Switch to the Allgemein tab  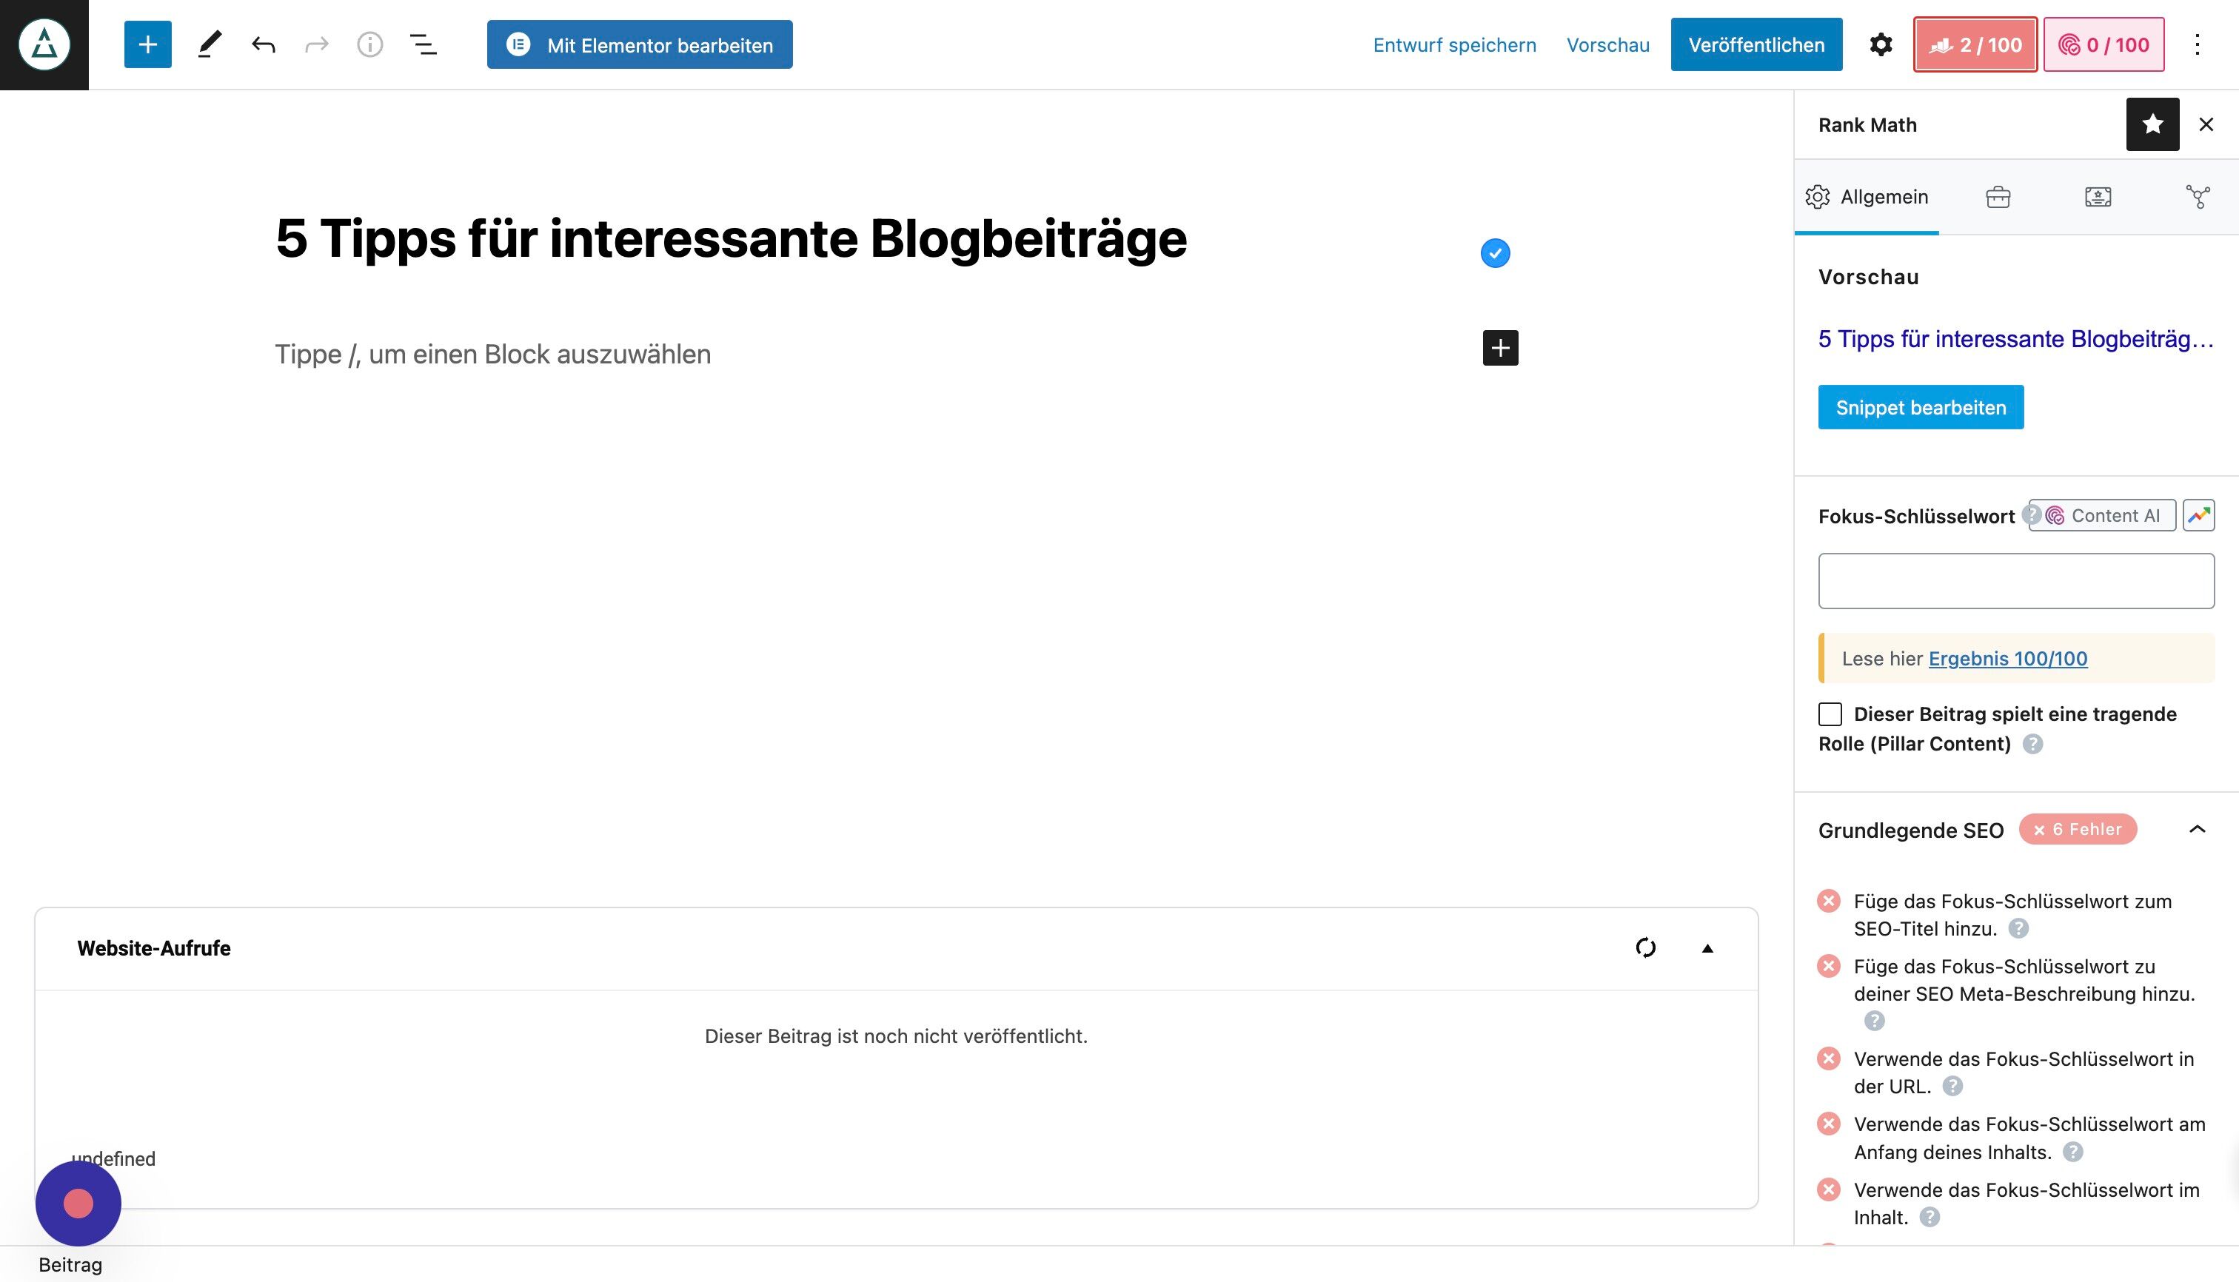(1867, 196)
